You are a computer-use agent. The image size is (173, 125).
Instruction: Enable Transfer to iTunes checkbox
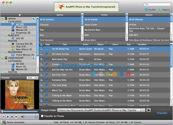pyautogui.click(x=42, y=116)
